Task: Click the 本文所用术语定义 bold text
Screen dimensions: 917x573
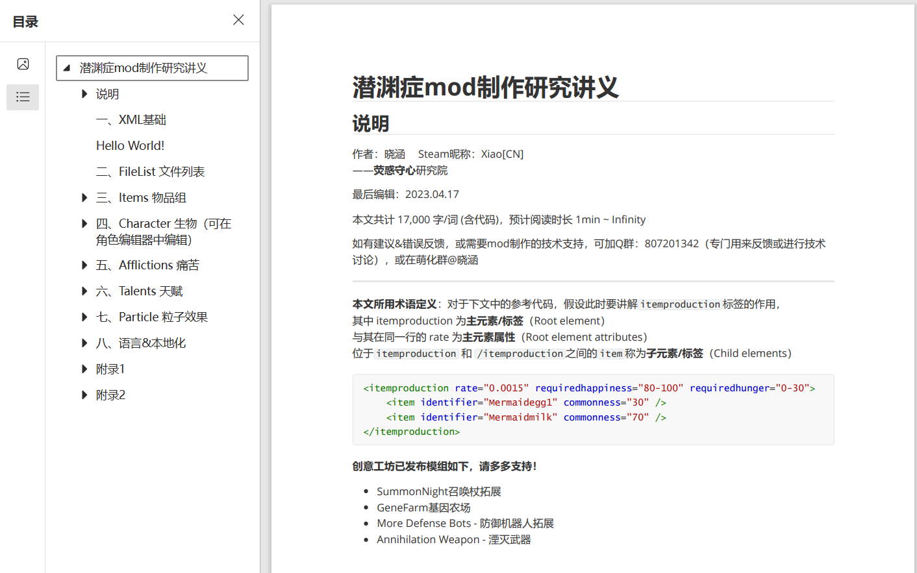Action: [x=395, y=304]
